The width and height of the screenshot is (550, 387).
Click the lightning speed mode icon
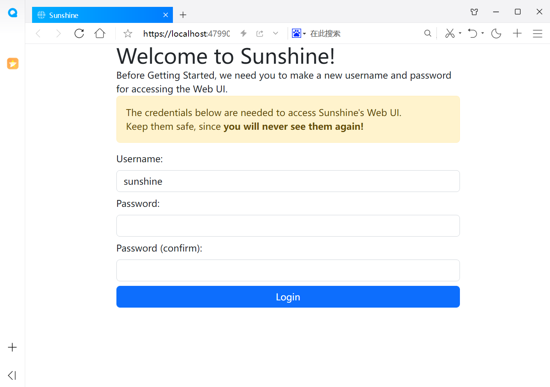(x=244, y=34)
